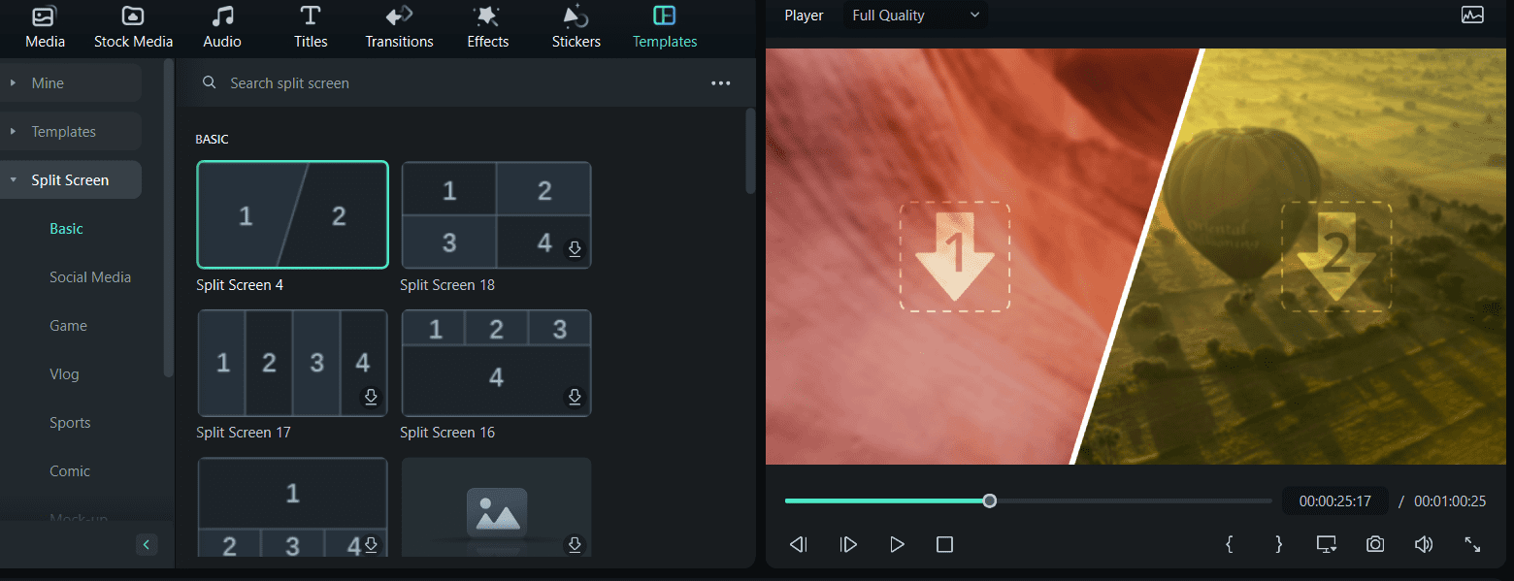Toggle mark out point in player

click(x=1277, y=544)
